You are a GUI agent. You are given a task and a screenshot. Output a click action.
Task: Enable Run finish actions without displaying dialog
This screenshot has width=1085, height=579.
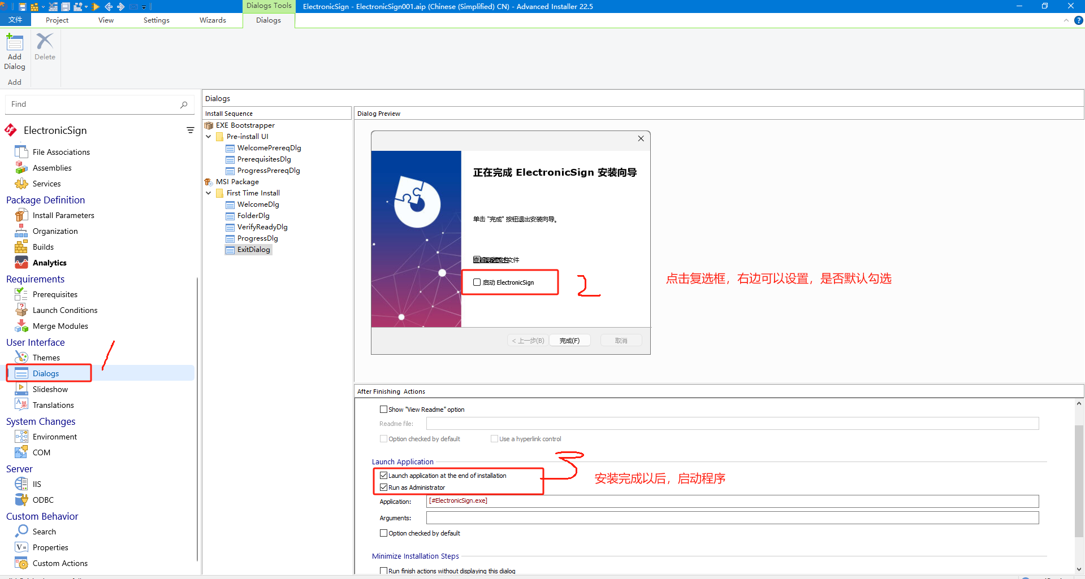[383, 571]
